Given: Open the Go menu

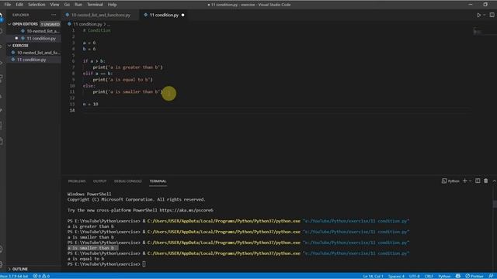Looking at the screenshot, I should (x=67, y=5).
